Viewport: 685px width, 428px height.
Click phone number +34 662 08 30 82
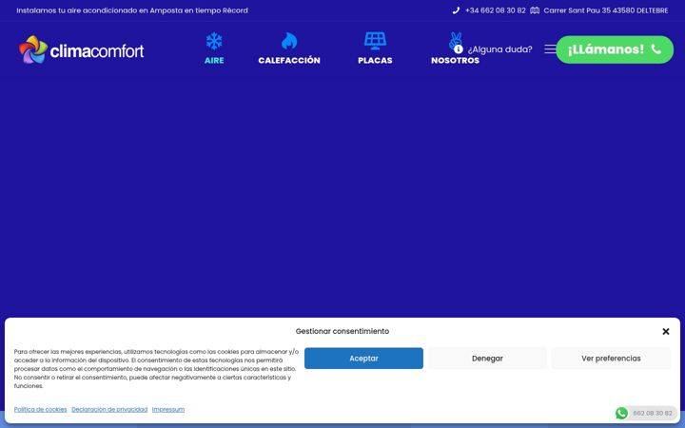(x=495, y=10)
